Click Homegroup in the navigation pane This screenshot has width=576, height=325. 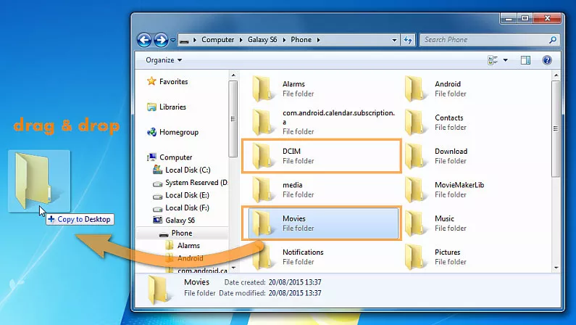tap(179, 132)
